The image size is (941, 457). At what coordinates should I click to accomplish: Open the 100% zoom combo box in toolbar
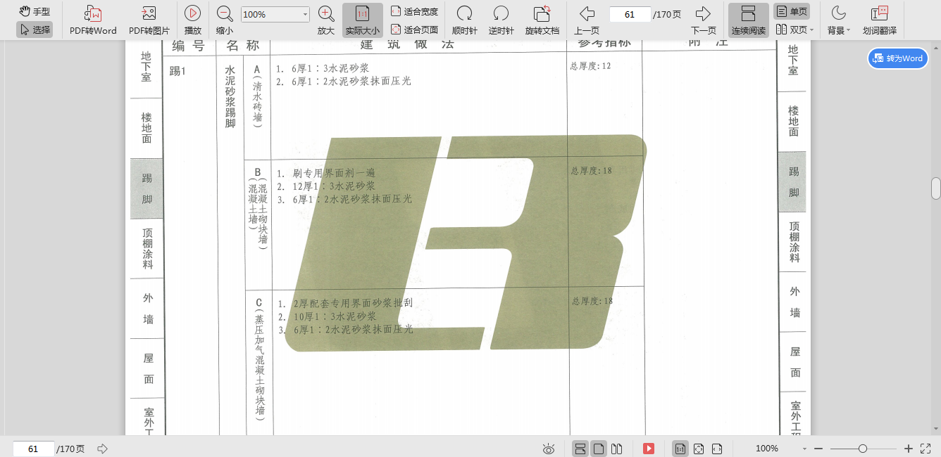tap(275, 14)
